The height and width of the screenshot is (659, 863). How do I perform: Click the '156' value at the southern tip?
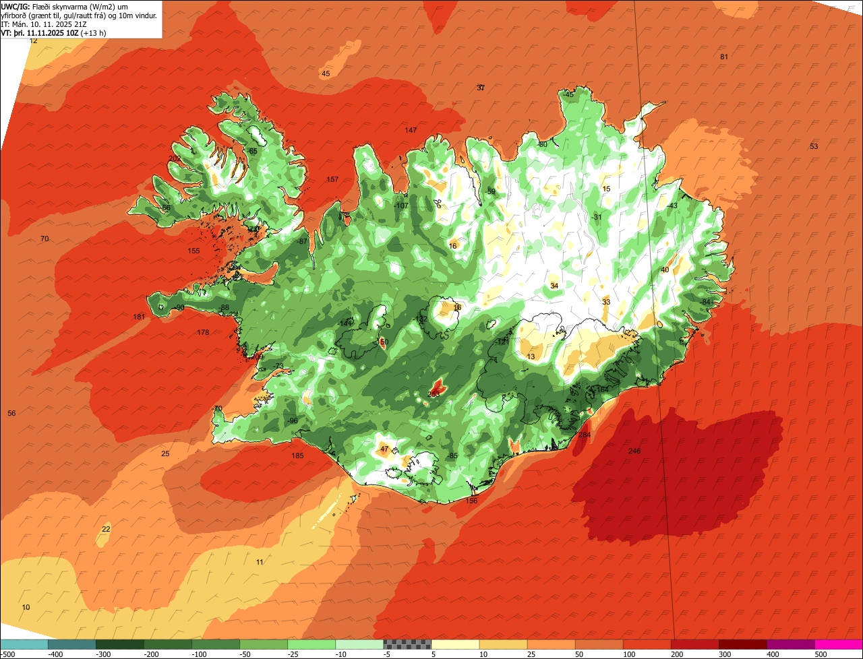[x=472, y=501]
